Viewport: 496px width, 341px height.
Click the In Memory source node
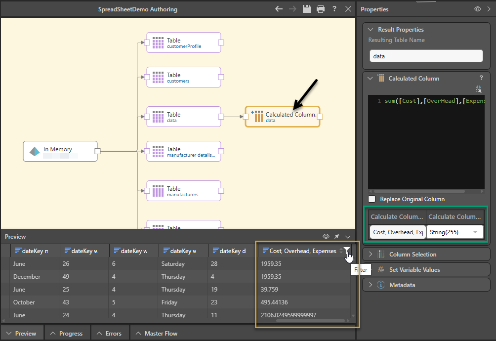60,151
